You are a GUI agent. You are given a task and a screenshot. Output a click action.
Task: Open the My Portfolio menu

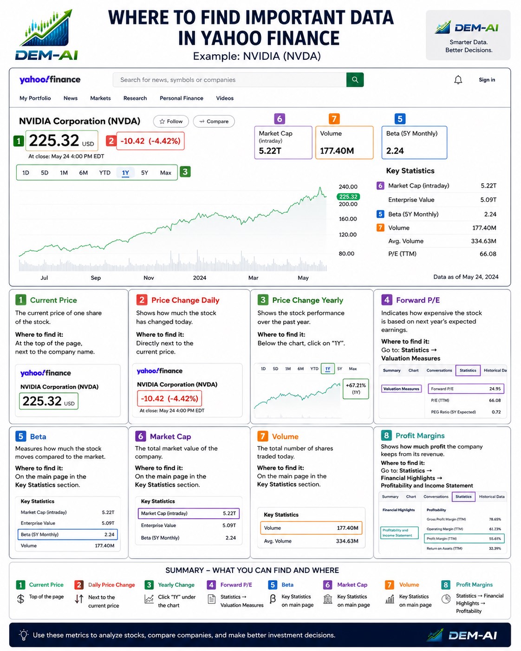(35, 98)
